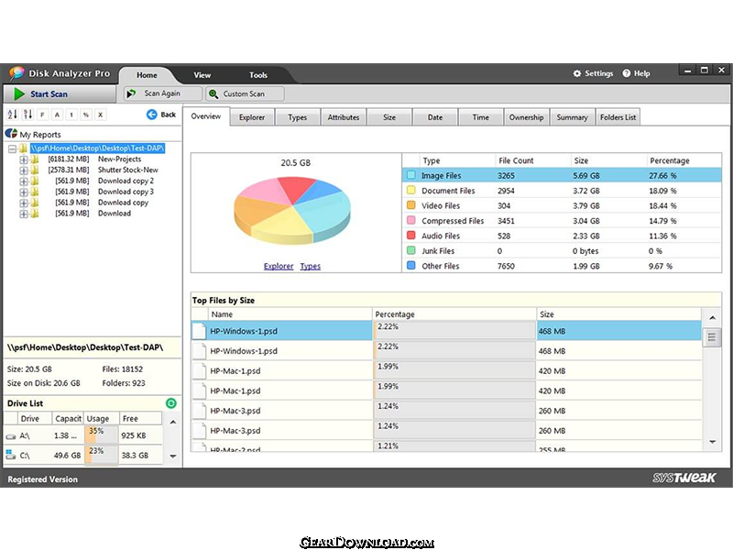
Task: Switch to the Attributes tab
Action: [x=344, y=117]
